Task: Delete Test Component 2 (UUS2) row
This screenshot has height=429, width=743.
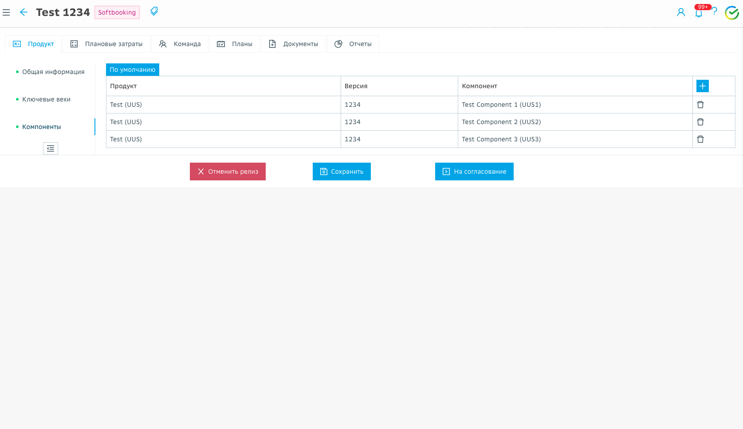Action: (700, 122)
